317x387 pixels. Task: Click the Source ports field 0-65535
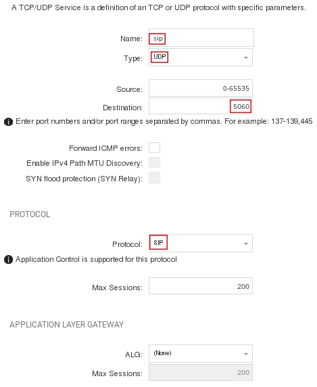pos(201,88)
